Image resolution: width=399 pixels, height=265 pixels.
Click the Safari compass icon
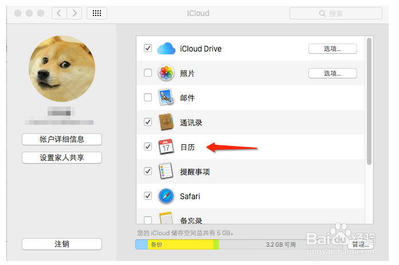tap(166, 196)
